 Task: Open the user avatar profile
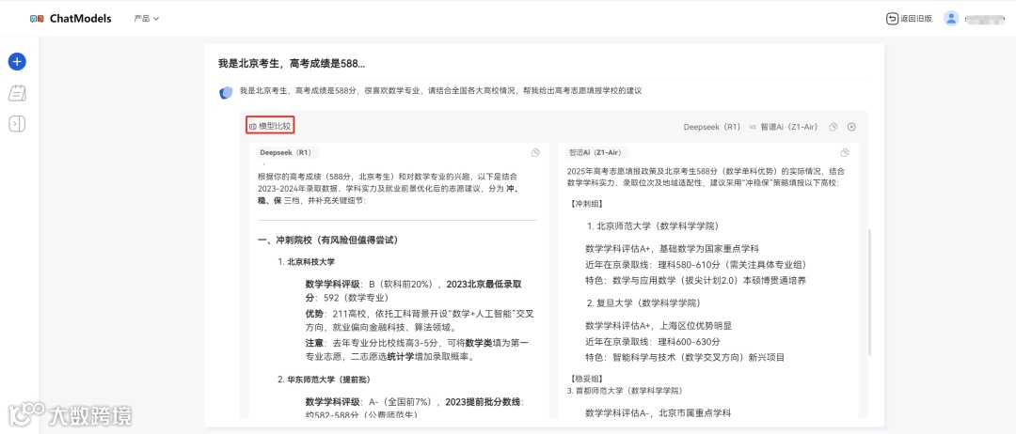(x=951, y=19)
